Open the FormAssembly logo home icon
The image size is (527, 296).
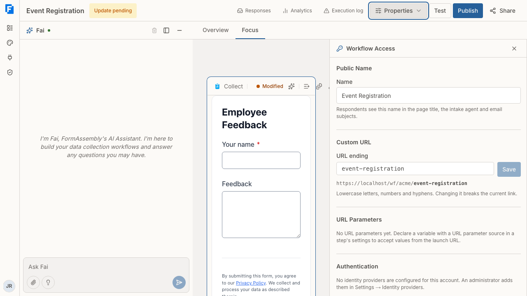(9, 9)
